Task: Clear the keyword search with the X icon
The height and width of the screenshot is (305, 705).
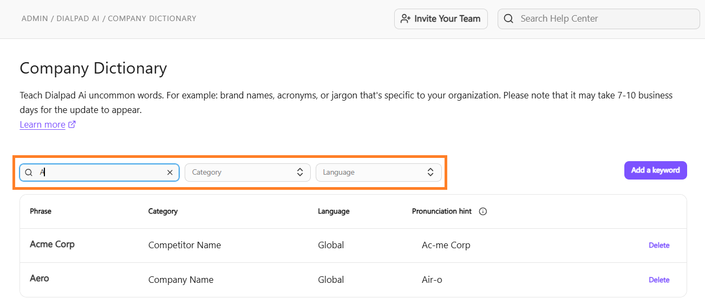Action: [x=169, y=173]
